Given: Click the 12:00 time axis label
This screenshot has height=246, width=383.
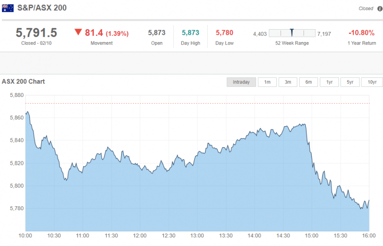Looking at the screenshot, I should point(140,236).
